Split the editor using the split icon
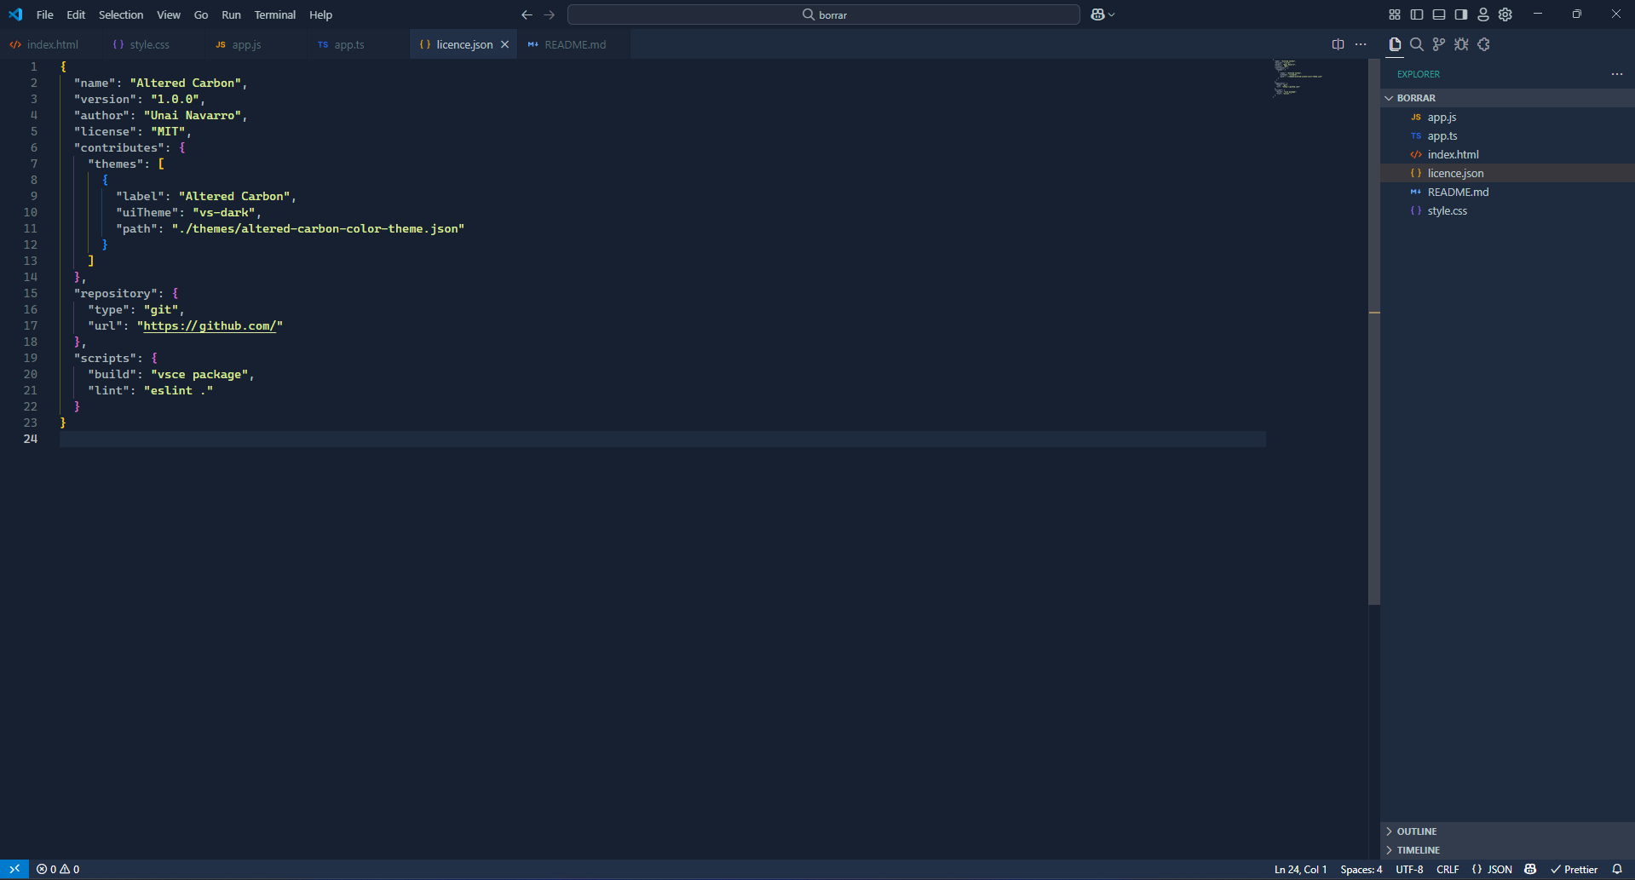 1339,44
